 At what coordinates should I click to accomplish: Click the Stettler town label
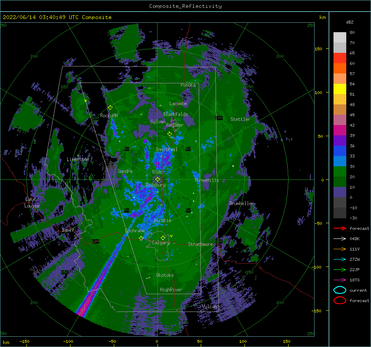click(240, 119)
